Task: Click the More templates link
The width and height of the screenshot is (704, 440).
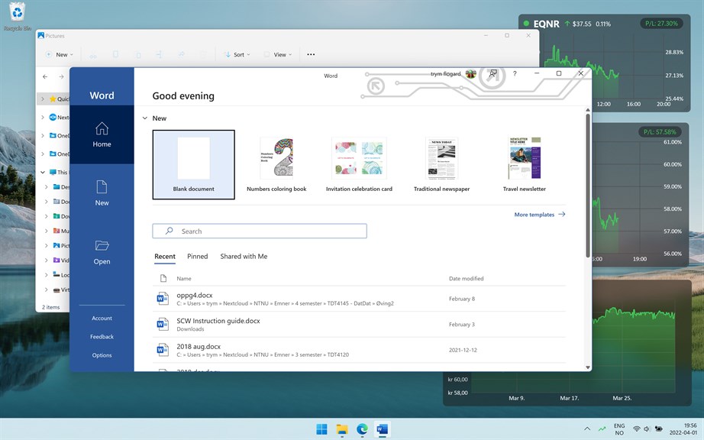Action: 534,215
